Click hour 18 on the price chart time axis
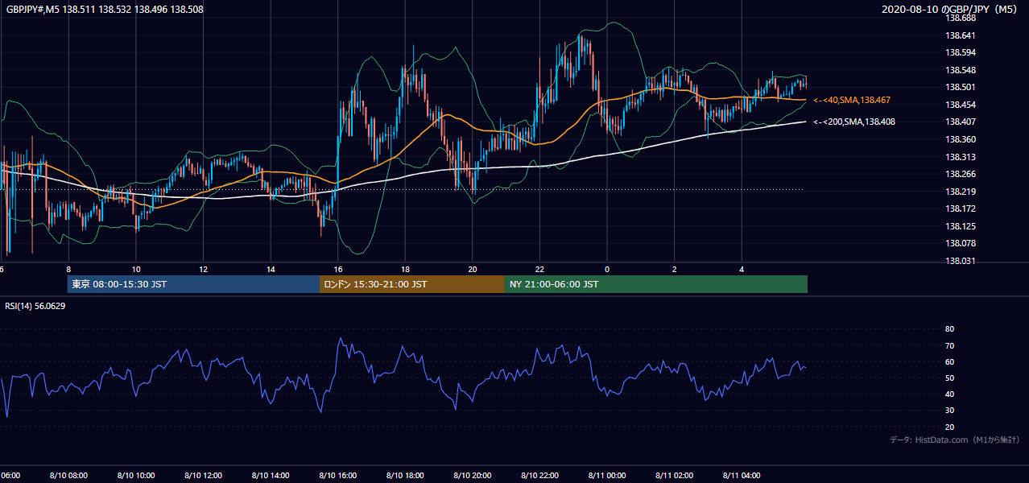1029x483 pixels. point(405,269)
